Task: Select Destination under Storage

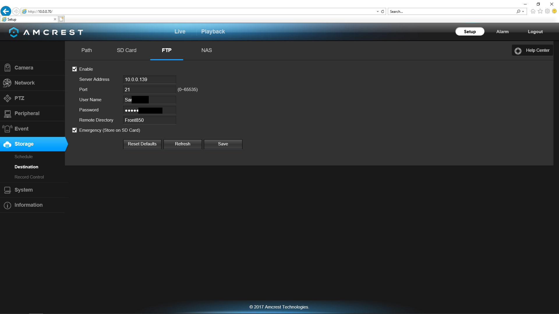Action: pos(26,167)
